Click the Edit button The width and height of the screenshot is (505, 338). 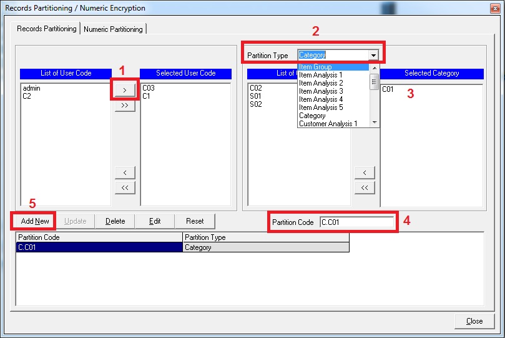155,221
